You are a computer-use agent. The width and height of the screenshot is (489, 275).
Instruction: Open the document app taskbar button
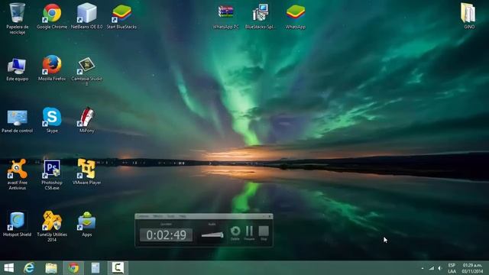(95, 268)
